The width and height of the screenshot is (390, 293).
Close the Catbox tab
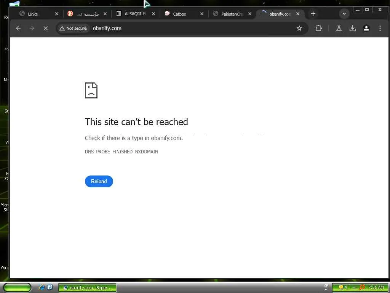click(x=202, y=14)
